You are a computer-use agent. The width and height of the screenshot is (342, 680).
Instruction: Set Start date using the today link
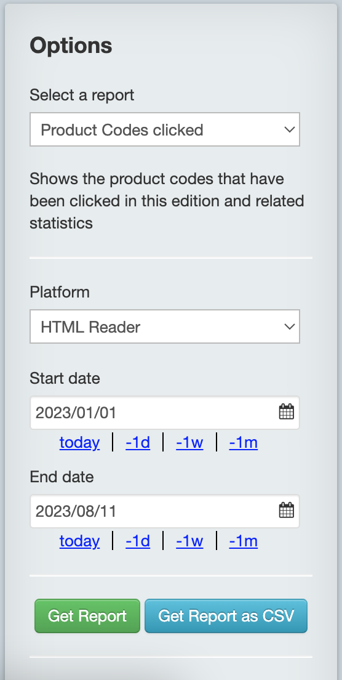(x=79, y=442)
